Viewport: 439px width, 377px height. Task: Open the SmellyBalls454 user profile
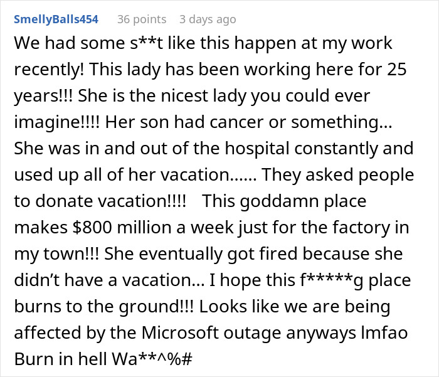pos(55,19)
